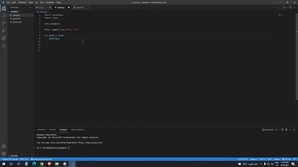Click errors and warnings count in status bar

[24, 159]
